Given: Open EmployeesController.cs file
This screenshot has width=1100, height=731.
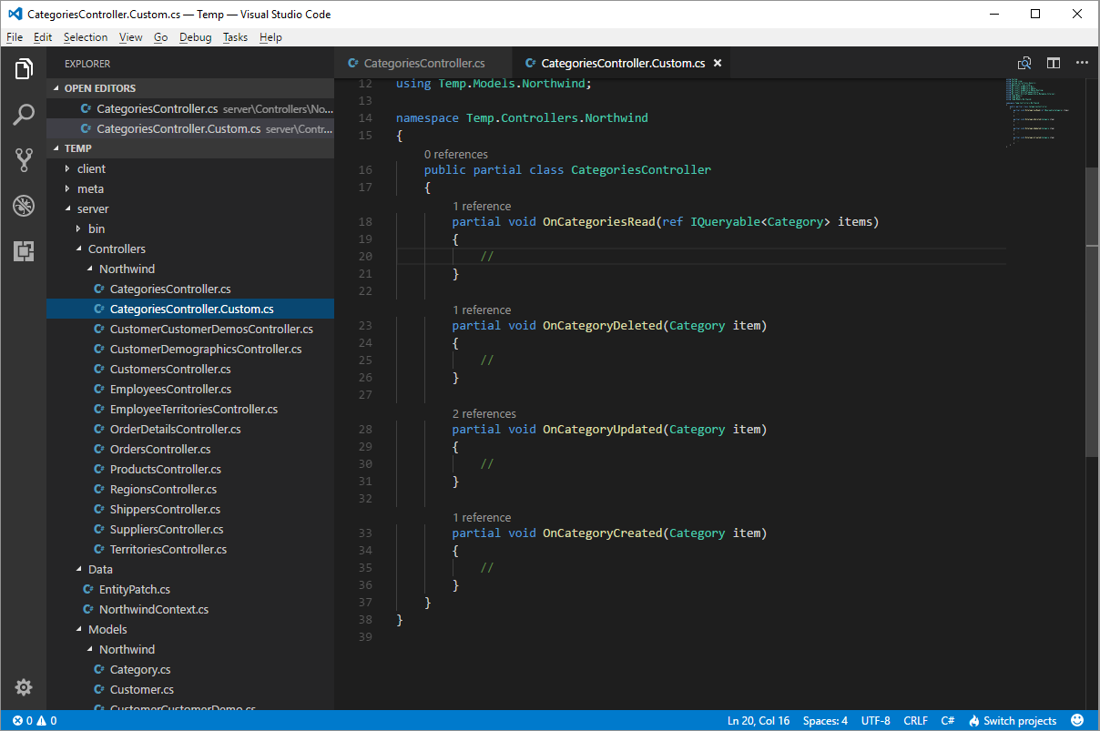Looking at the screenshot, I should coord(190,389).
